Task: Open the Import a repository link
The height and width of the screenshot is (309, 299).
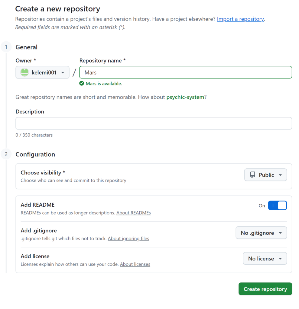Action: click(240, 19)
